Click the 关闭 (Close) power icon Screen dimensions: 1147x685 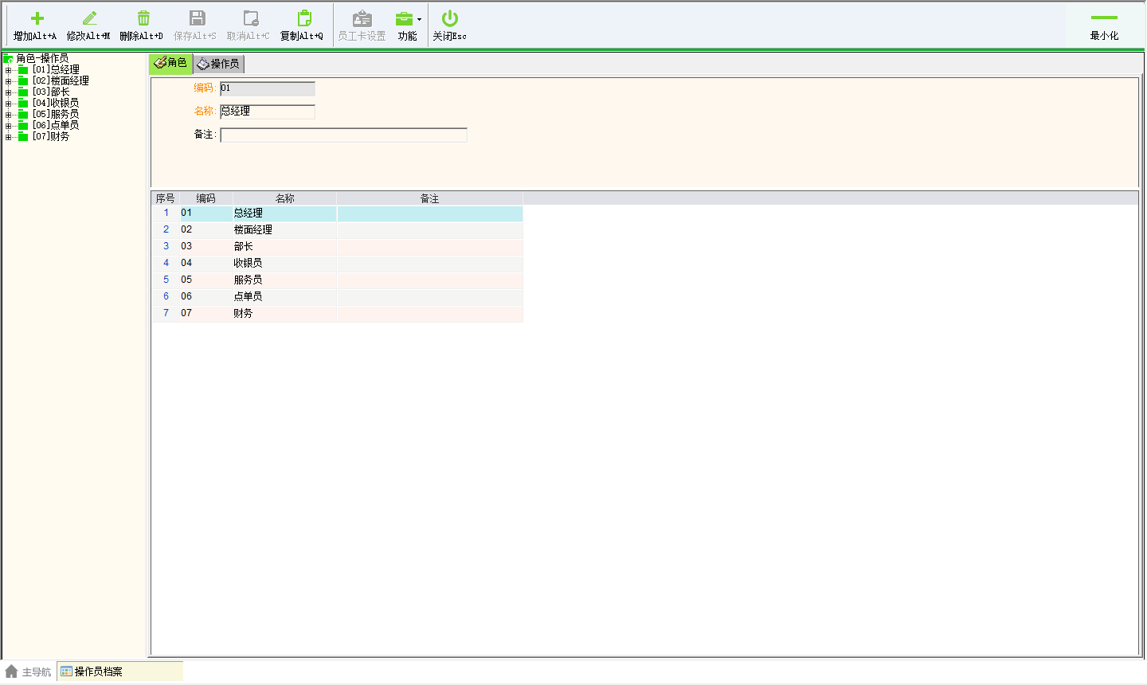450,18
